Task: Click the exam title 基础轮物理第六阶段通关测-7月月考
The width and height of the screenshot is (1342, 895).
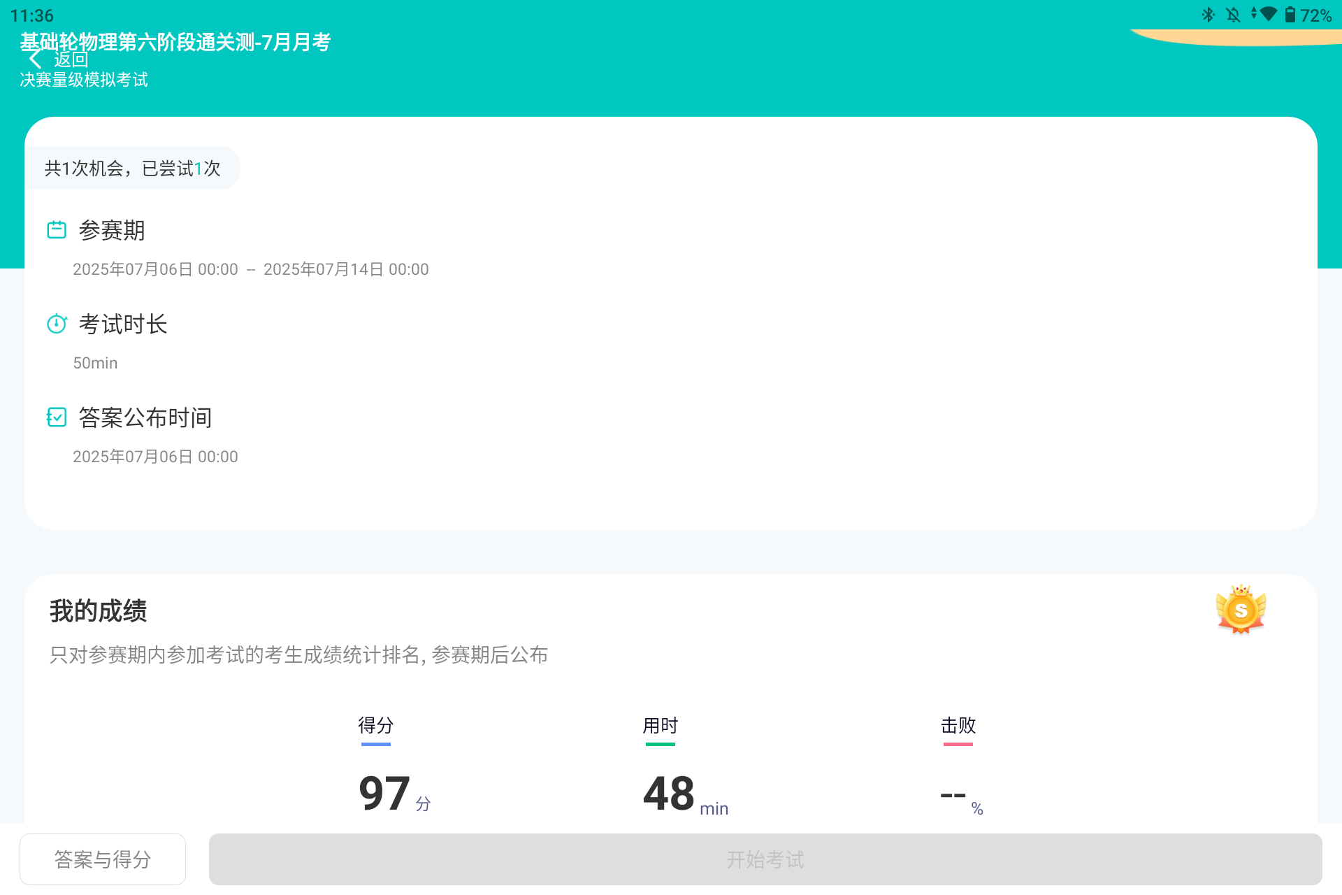Action: click(x=175, y=42)
